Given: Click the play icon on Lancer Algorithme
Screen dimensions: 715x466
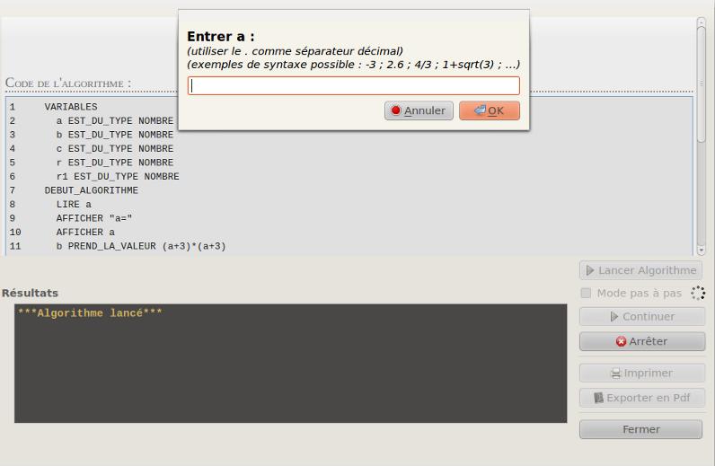Looking at the screenshot, I should [589, 270].
